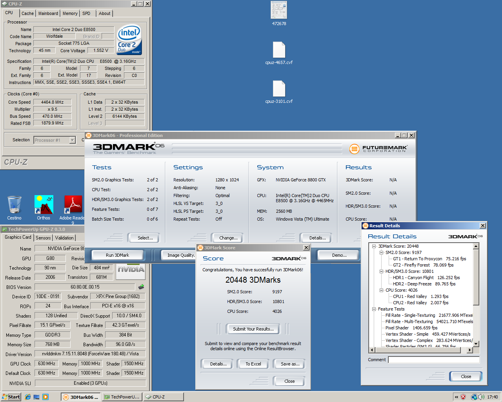Open the network connection tray icon
This screenshot has height=402, width=502.
(x=474, y=397)
